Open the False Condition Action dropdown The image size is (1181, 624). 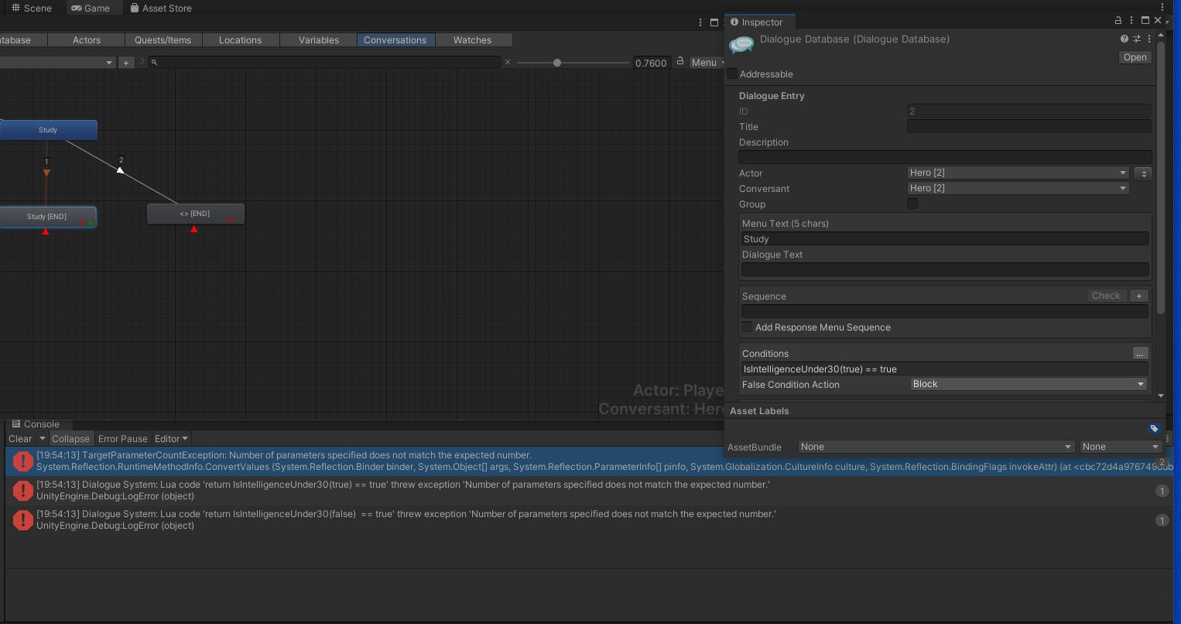coord(1029,384)
